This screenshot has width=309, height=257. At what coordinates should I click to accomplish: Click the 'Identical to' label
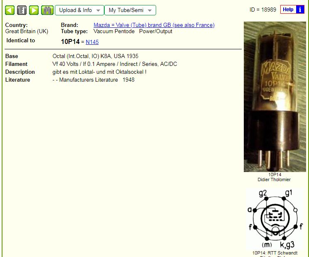(x=20, y=40)
